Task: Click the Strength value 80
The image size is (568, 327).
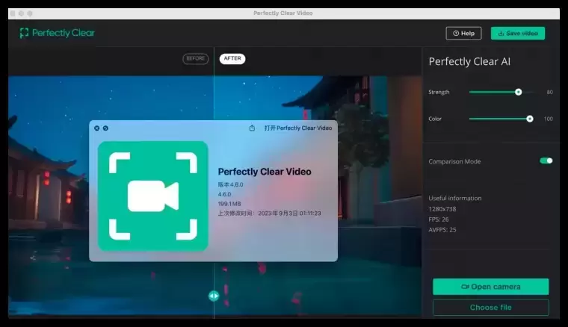Action: [x=549, y=93]
